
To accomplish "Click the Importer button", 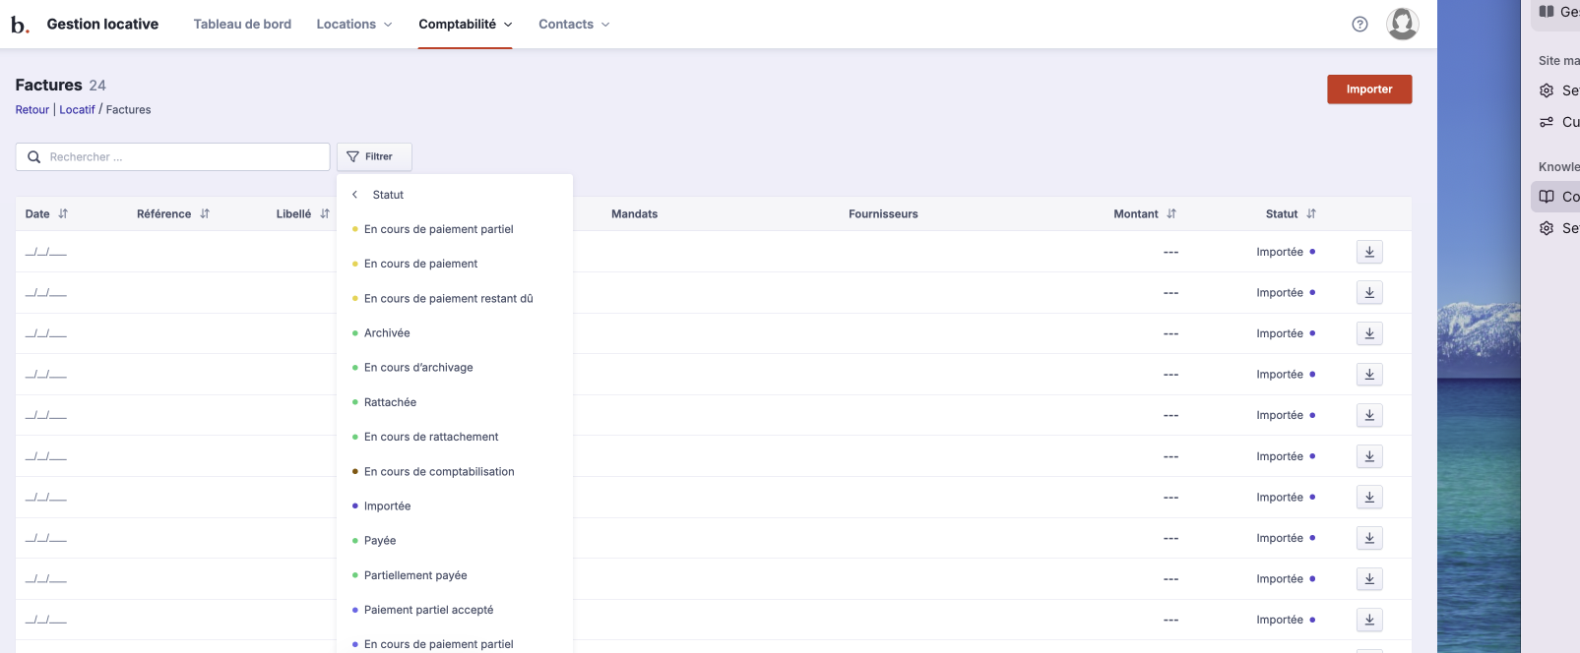I will tap(1368, 89).
